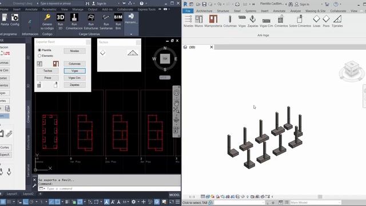Expand the Revit quick access toolbar overflow
366x206 pixels.
coord(253,4)
